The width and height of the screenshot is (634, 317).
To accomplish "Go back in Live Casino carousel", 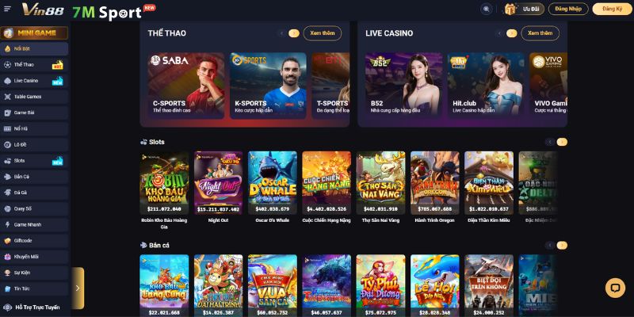I will 500,33.
